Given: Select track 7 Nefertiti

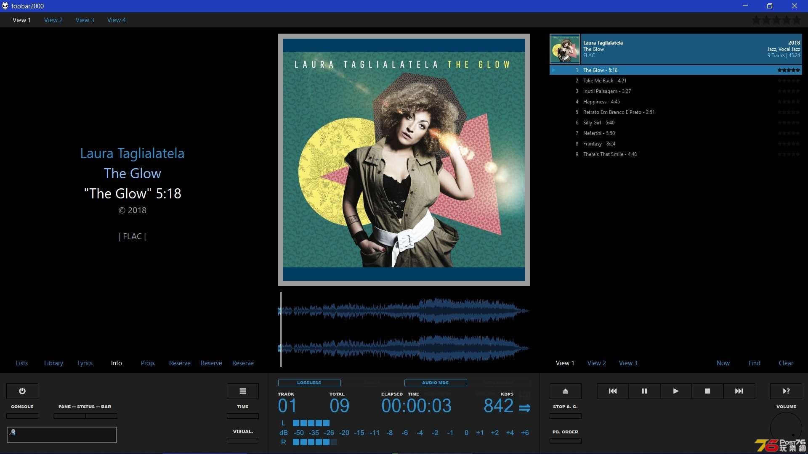Looking at the screenshot, I should click(676, 133).
